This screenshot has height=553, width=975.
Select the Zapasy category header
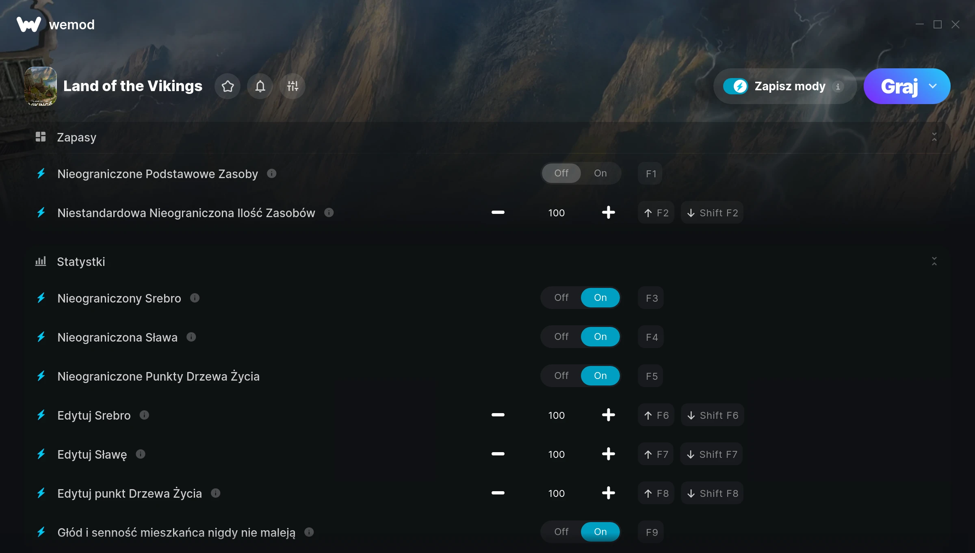(76, 137)
